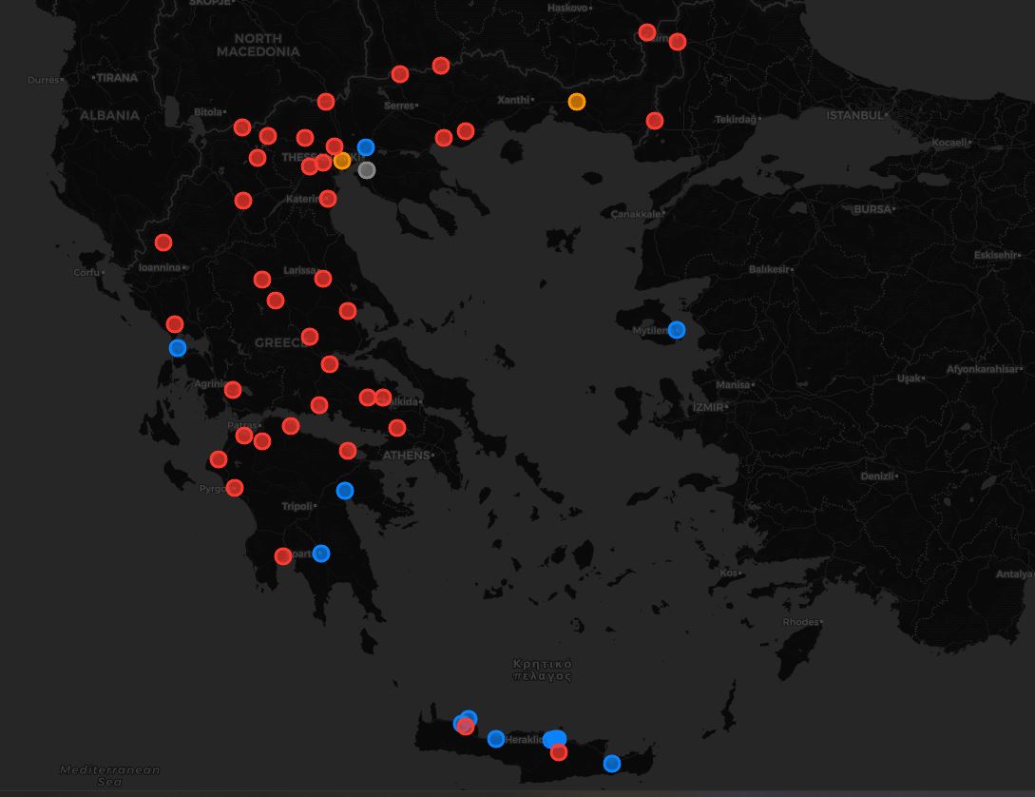This screenshot has width=1035, height=797.
Task: Open the orange marker at Thessaloniki
Action: coord(342,161)
